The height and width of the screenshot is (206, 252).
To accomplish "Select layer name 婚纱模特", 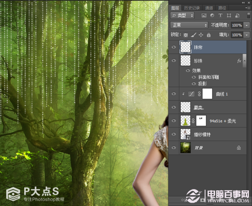I will click(202, 134).
